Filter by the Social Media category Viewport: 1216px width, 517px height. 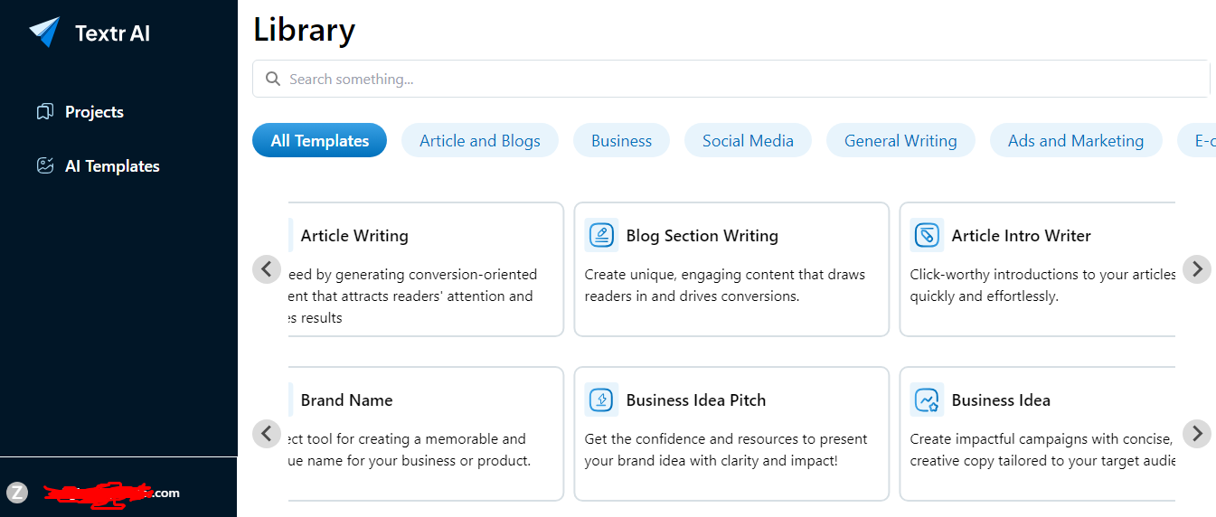coord(748,140)
